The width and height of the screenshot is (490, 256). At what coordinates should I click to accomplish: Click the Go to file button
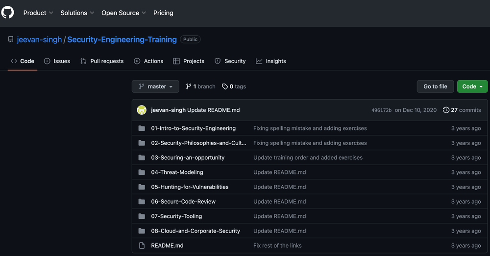(435, 86)
